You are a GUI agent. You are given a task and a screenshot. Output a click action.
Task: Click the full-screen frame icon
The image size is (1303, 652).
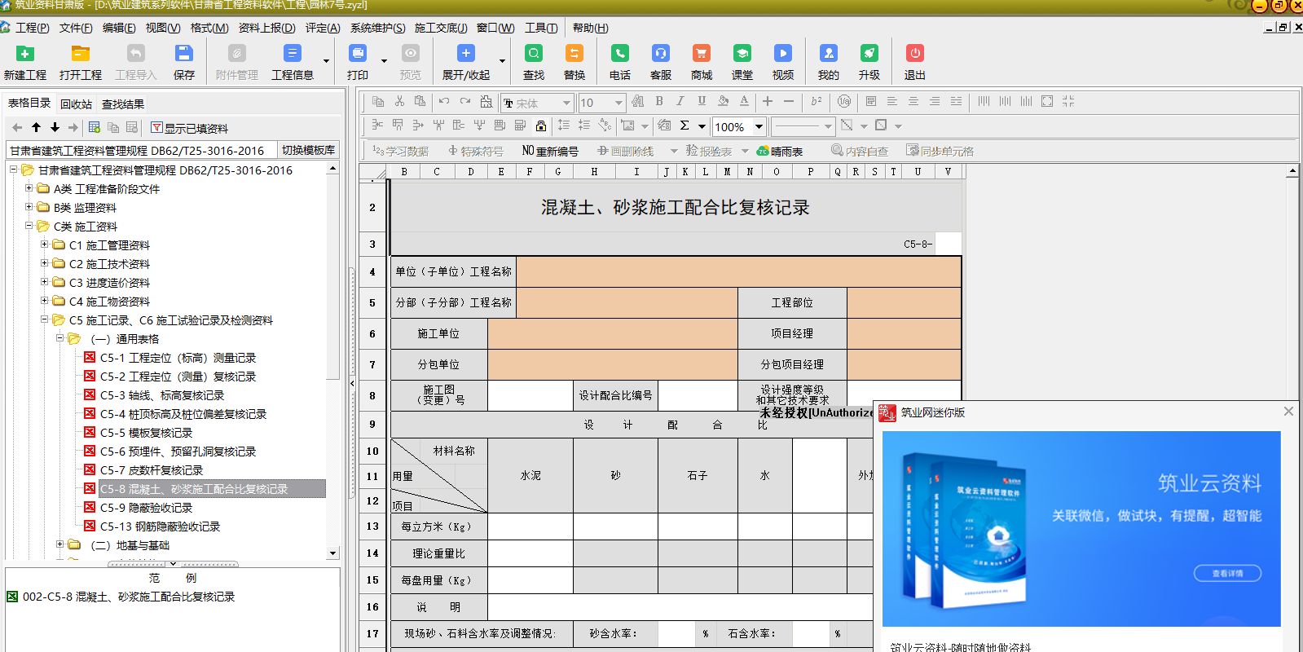(1047, 102)
